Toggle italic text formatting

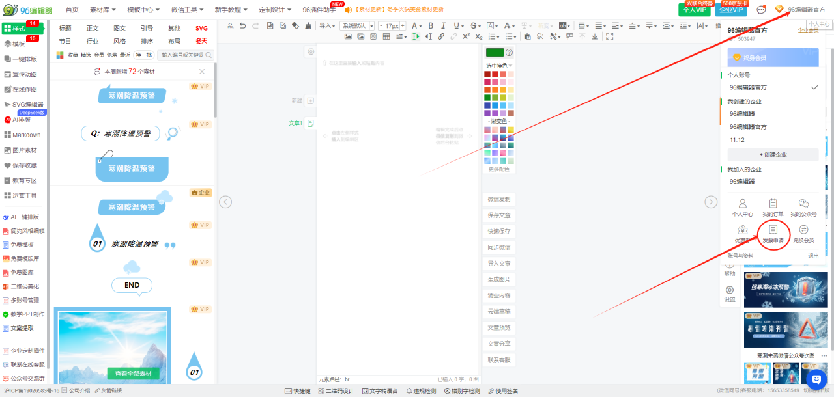point(443,25)
